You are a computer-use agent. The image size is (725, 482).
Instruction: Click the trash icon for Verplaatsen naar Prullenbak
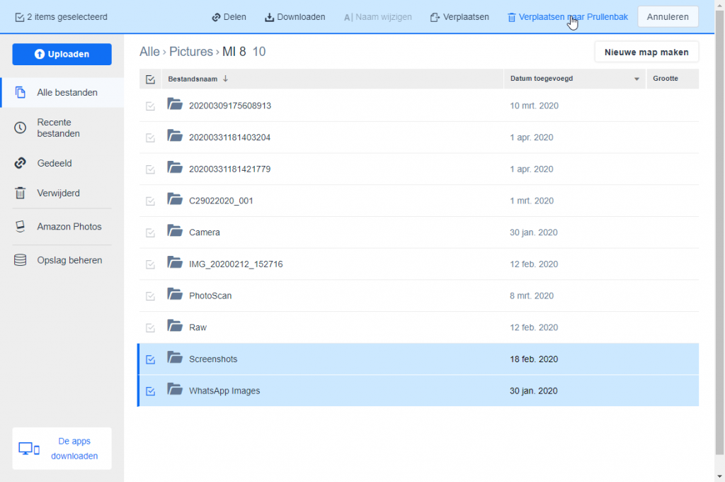pos(511,17)
